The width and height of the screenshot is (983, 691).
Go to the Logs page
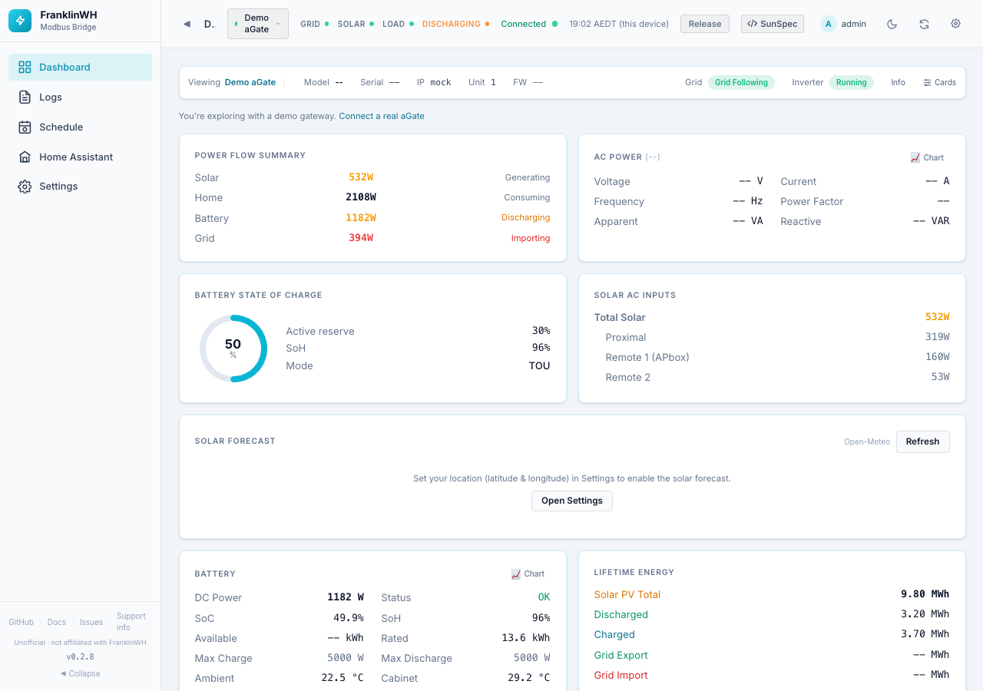point(80,97)
